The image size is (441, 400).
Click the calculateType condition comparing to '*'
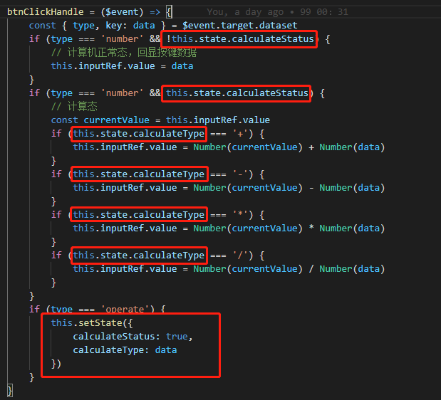(139, 215)
